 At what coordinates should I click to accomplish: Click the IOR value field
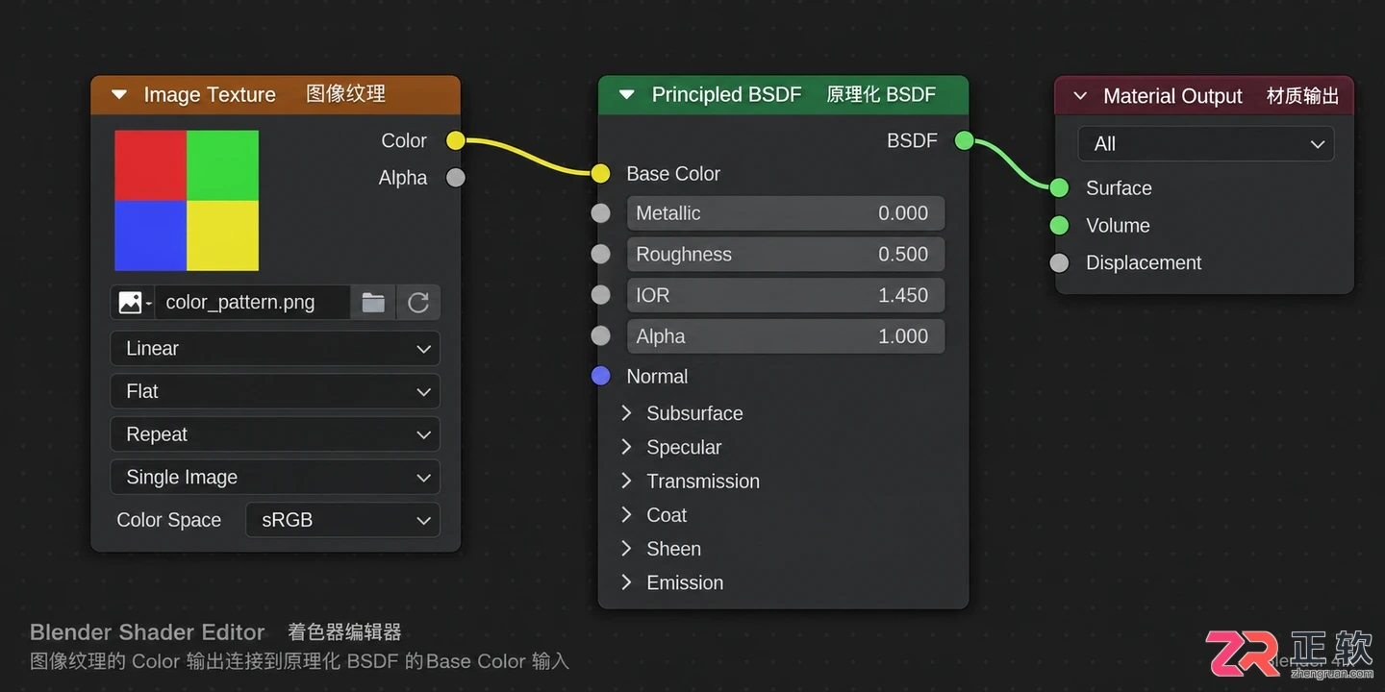[786, 295]
